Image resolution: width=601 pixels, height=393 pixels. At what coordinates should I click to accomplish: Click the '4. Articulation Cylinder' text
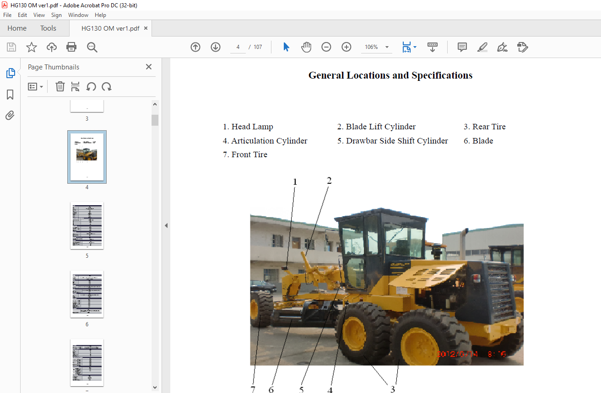pyautogui.click(x=265, y=141)
